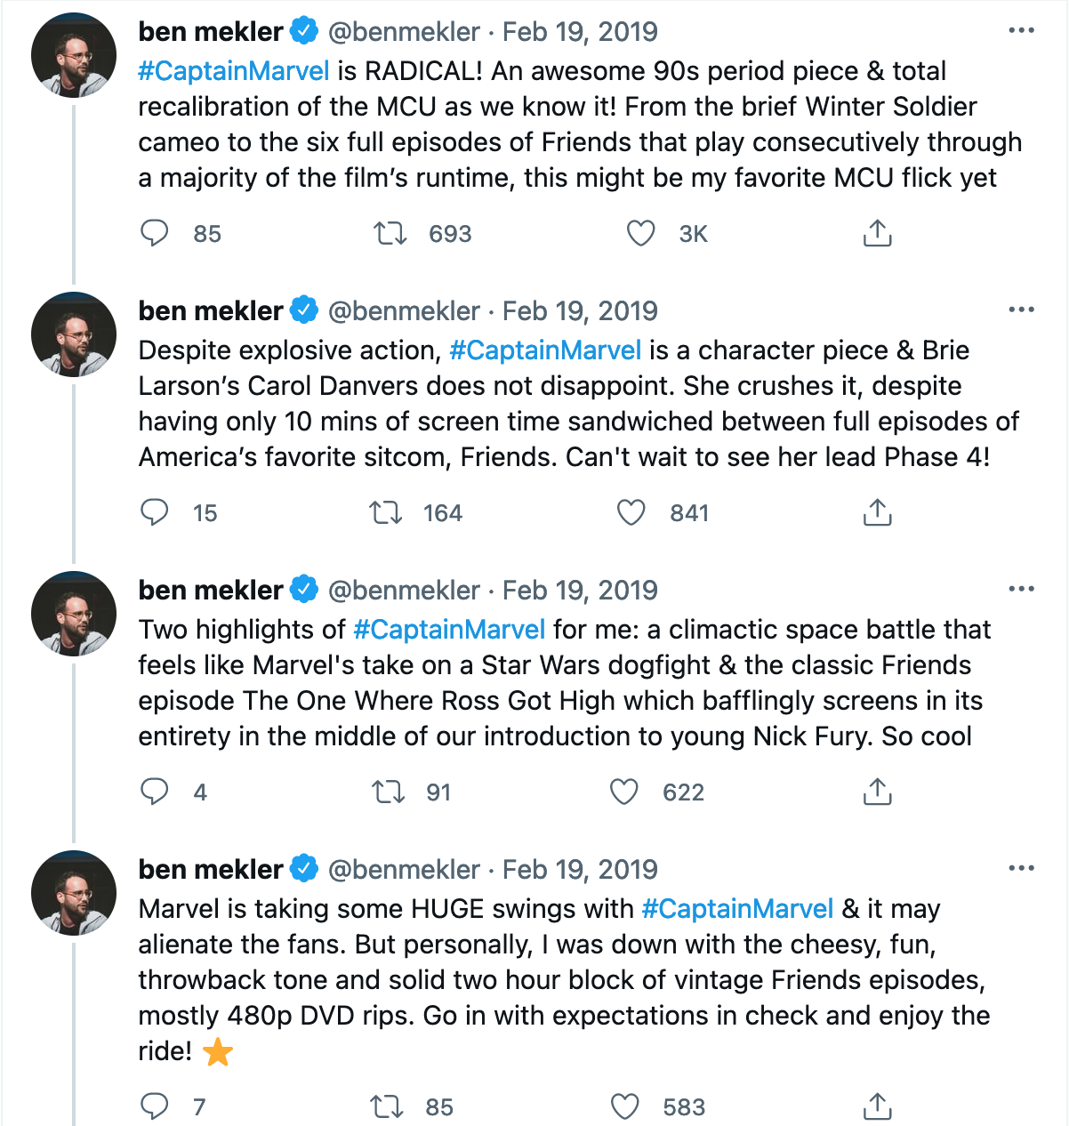This screenshot has width=1069, height=1126.
Task: Open more options for the Nick Fury tweet
Action: tap(1021, 590)
